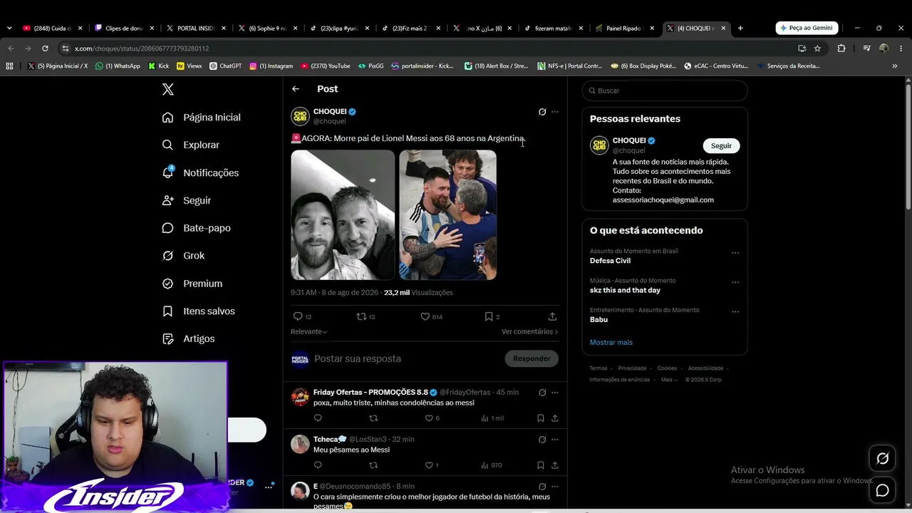The width and height of the screenshot is (912, 513).
Task: Repost the Tcheca reply
Action: (x=373, y=465)
